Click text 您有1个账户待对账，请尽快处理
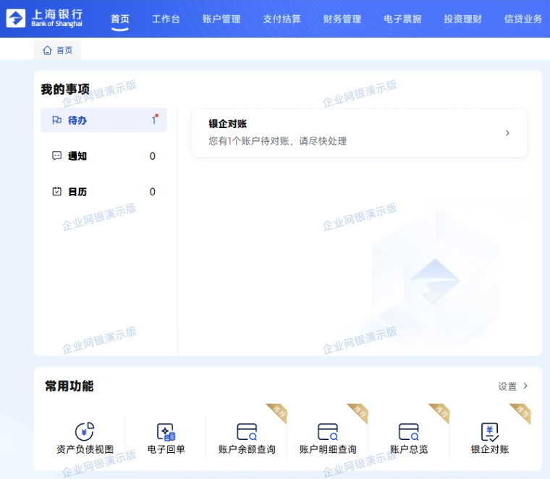The height and width of the screenshot is (479, 550). click(277, 141)
